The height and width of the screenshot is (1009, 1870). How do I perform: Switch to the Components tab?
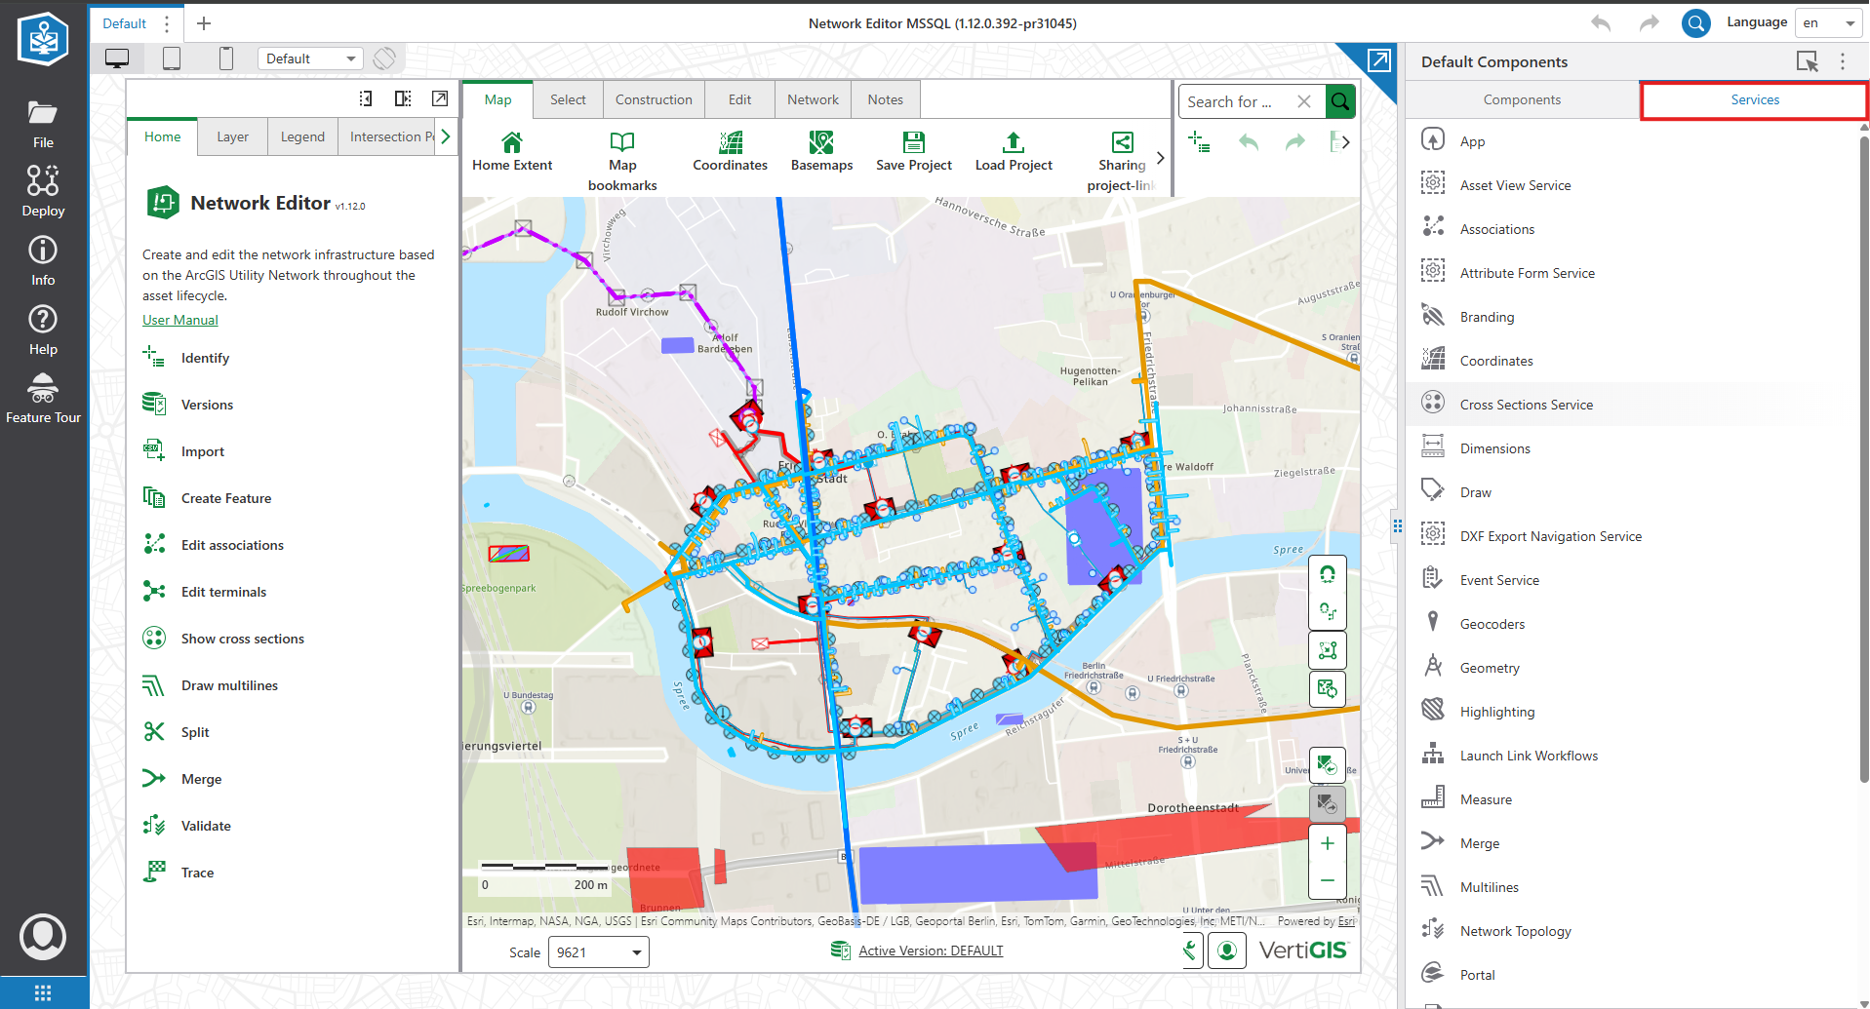(1522, 99)
